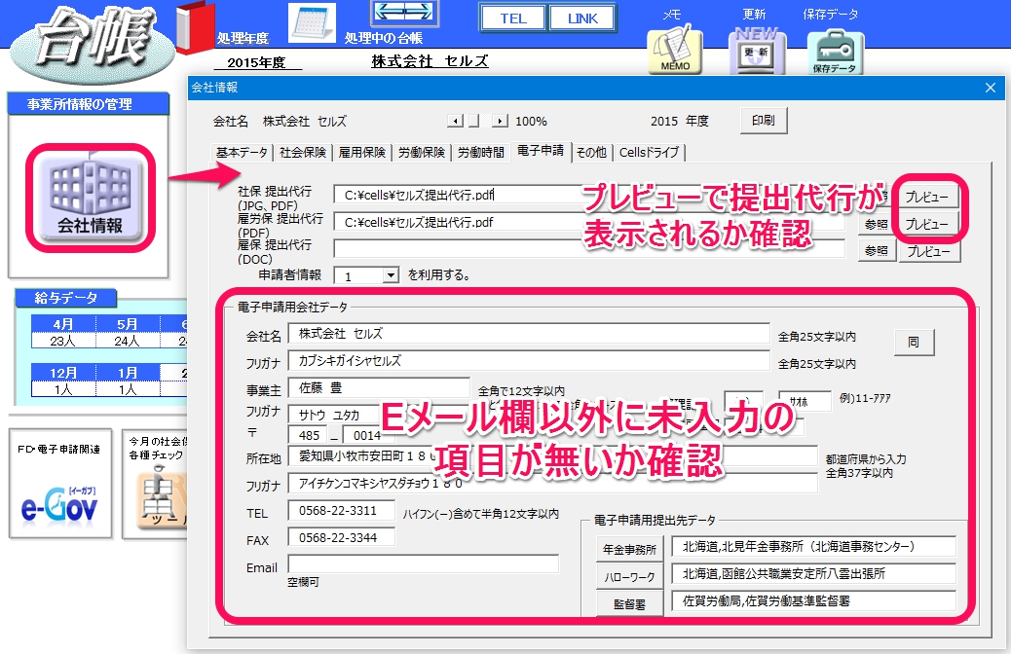The width and height of the screenshot is (1011, 654).
Task: Click the 函館公共職業安定所 destination field
Action: (x=813, y=574)
